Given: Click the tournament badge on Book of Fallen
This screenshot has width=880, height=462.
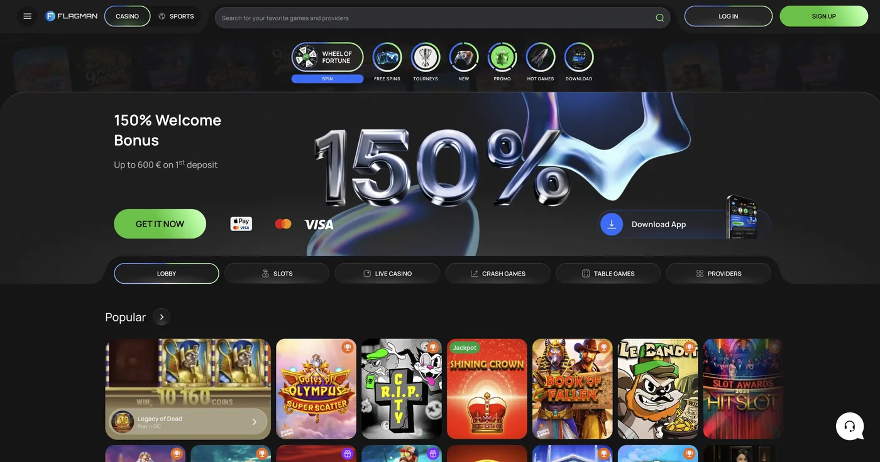Looking at the screenshot, I should [x=604, y=347].
